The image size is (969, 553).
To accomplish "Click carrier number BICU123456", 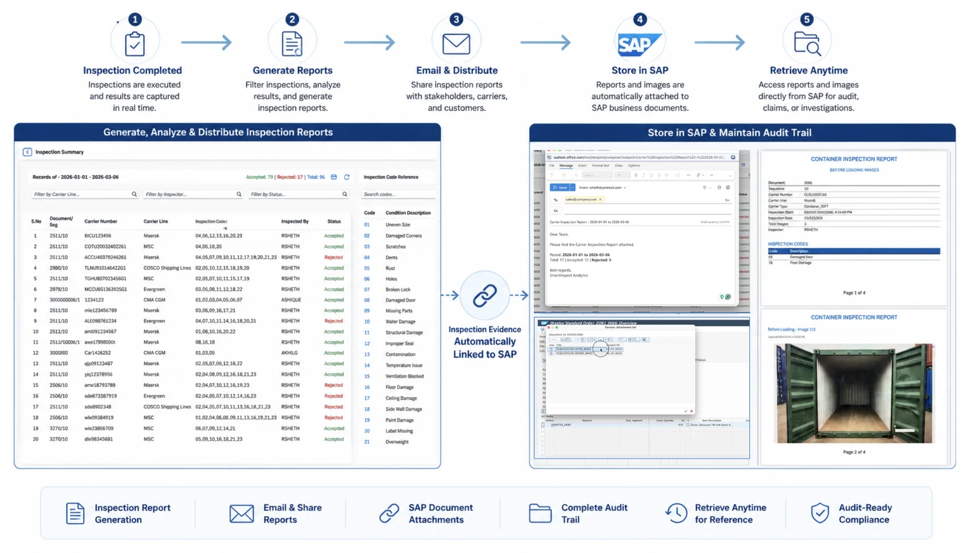I will tap(98, 236).
